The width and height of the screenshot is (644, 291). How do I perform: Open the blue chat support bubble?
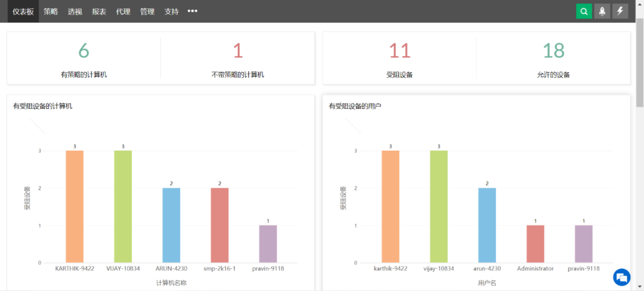point(622,277)
